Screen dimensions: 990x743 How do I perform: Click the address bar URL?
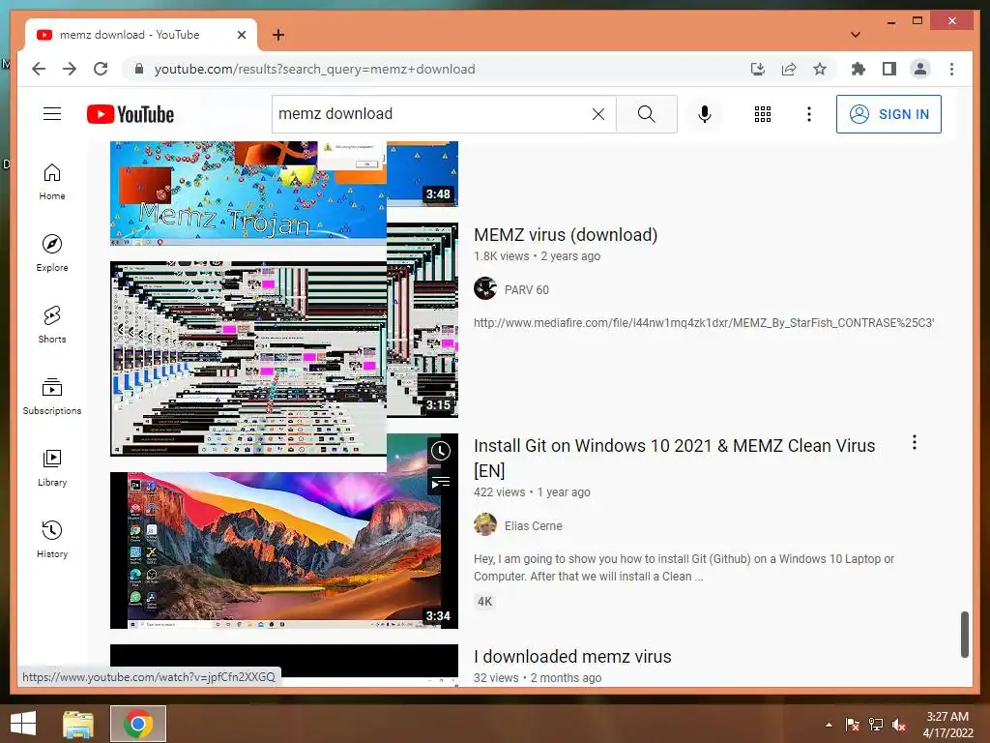click(x=314, y=69)
